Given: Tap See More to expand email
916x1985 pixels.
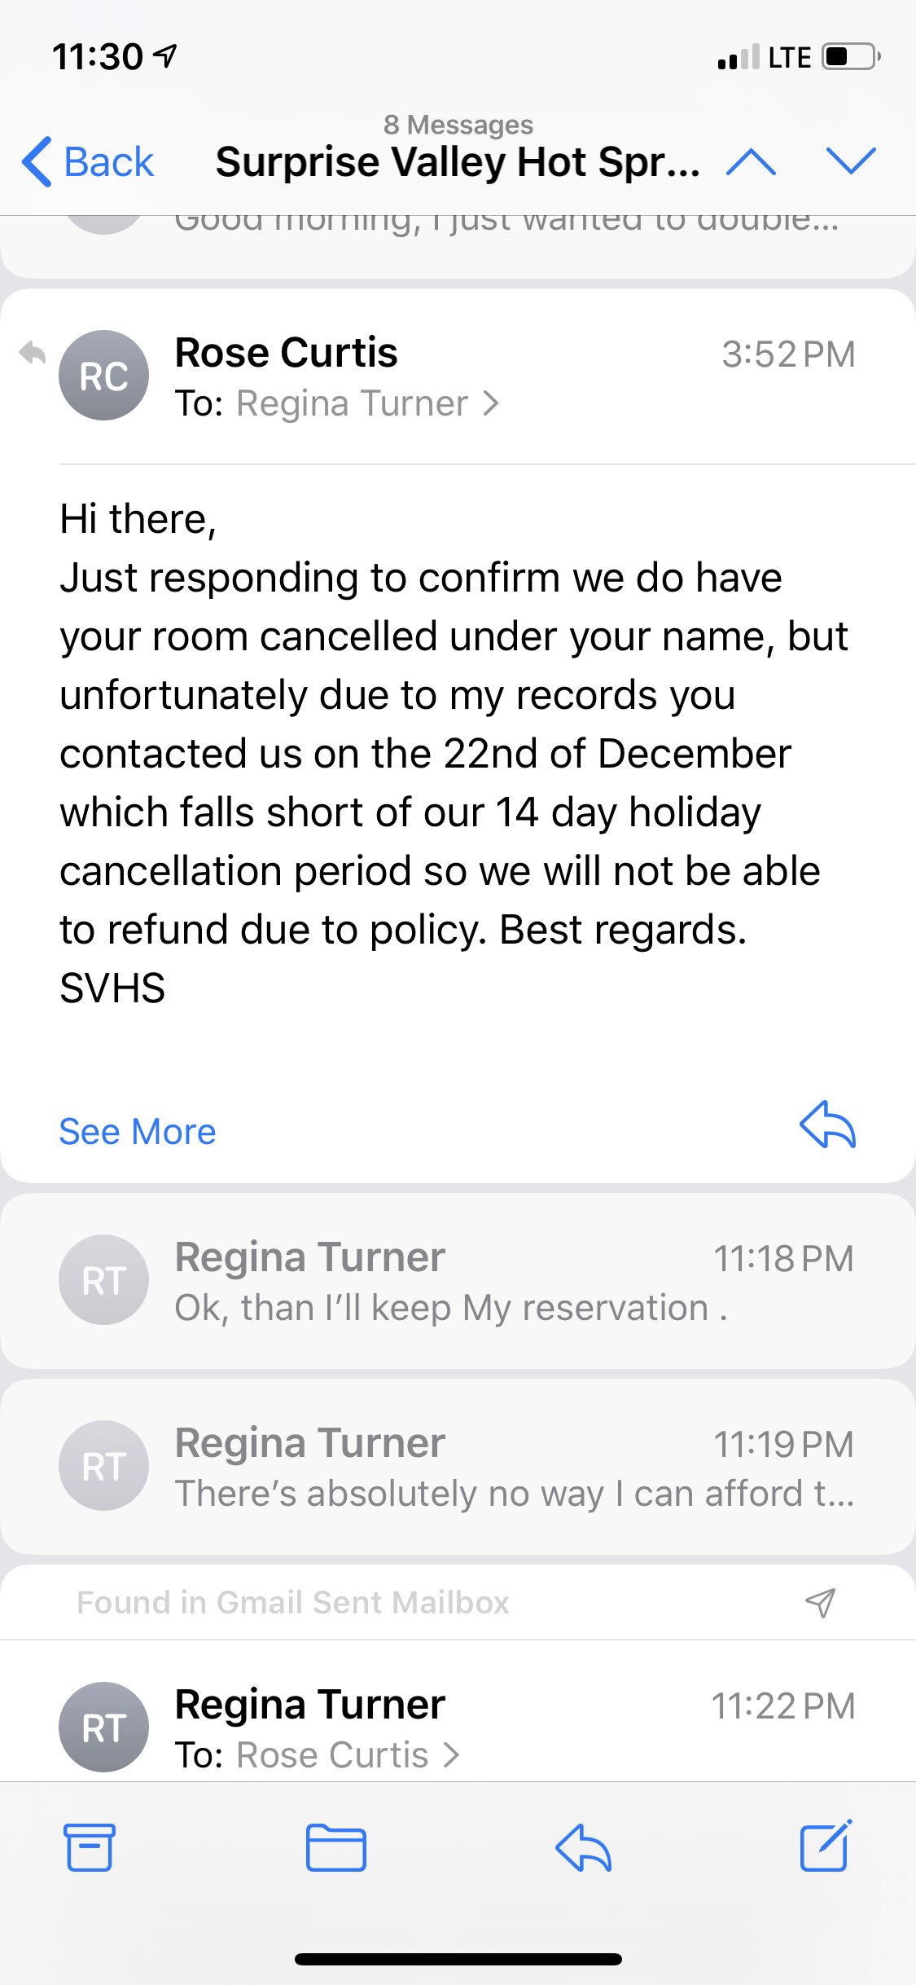Looking at the screenshot, I should (138, 1132).
